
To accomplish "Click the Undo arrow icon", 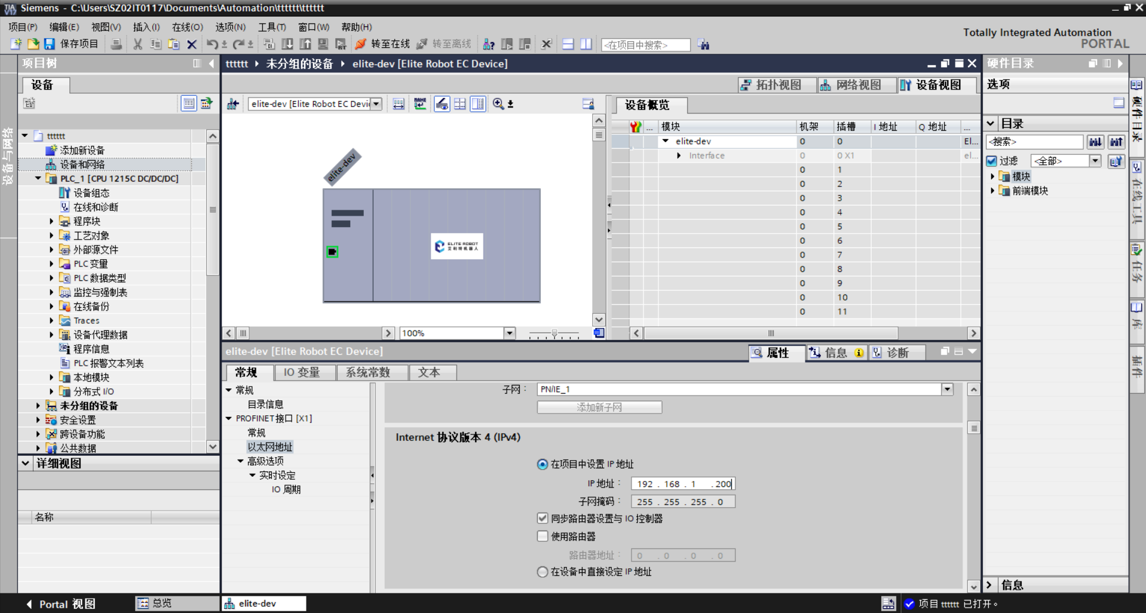I will point(212,44).
